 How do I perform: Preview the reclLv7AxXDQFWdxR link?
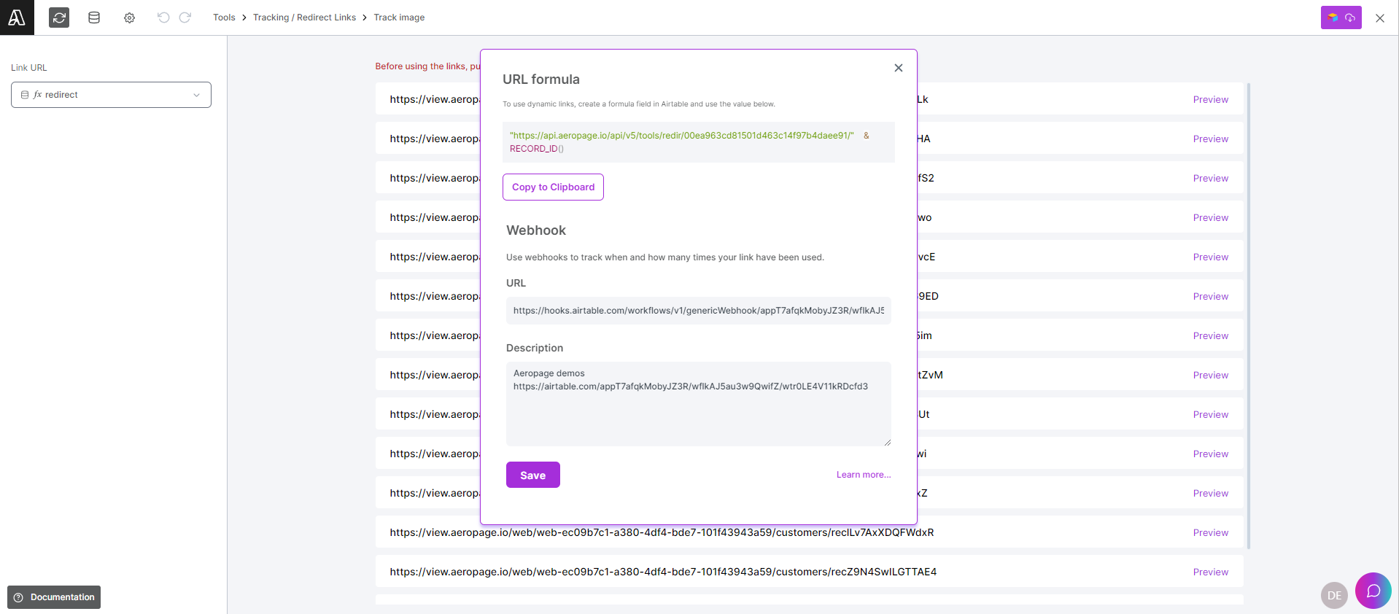tap(1210, 533)
